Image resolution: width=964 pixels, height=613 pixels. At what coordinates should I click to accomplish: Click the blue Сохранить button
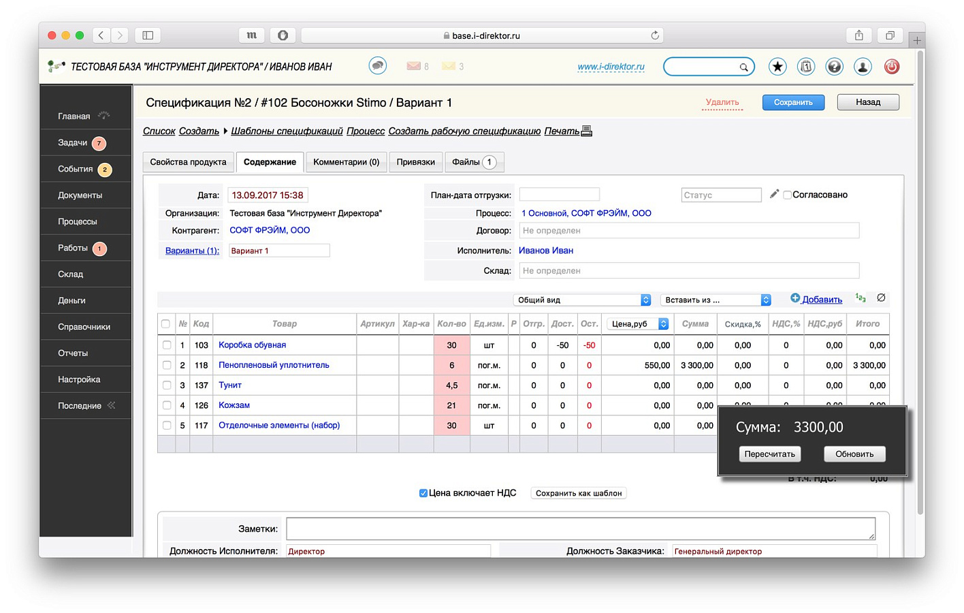click(x=793, y=102)
